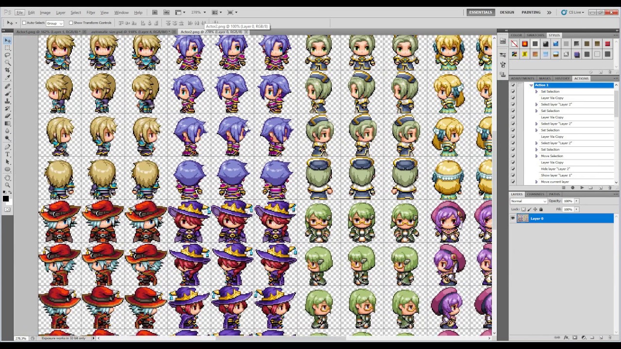Image resolution: width=621 pixels, height=349 pixels.
Task: Select the Rectangular Marquee tool
Action: coord(8,48)
